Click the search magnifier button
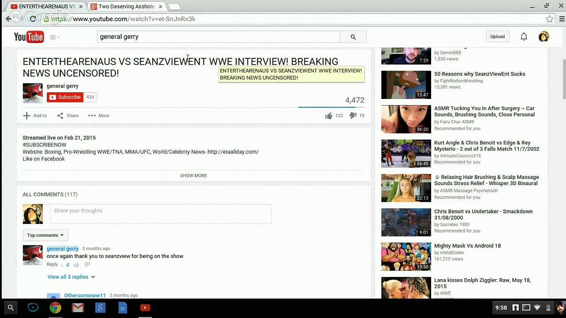The image size is (566, 318). pos(353,37)
